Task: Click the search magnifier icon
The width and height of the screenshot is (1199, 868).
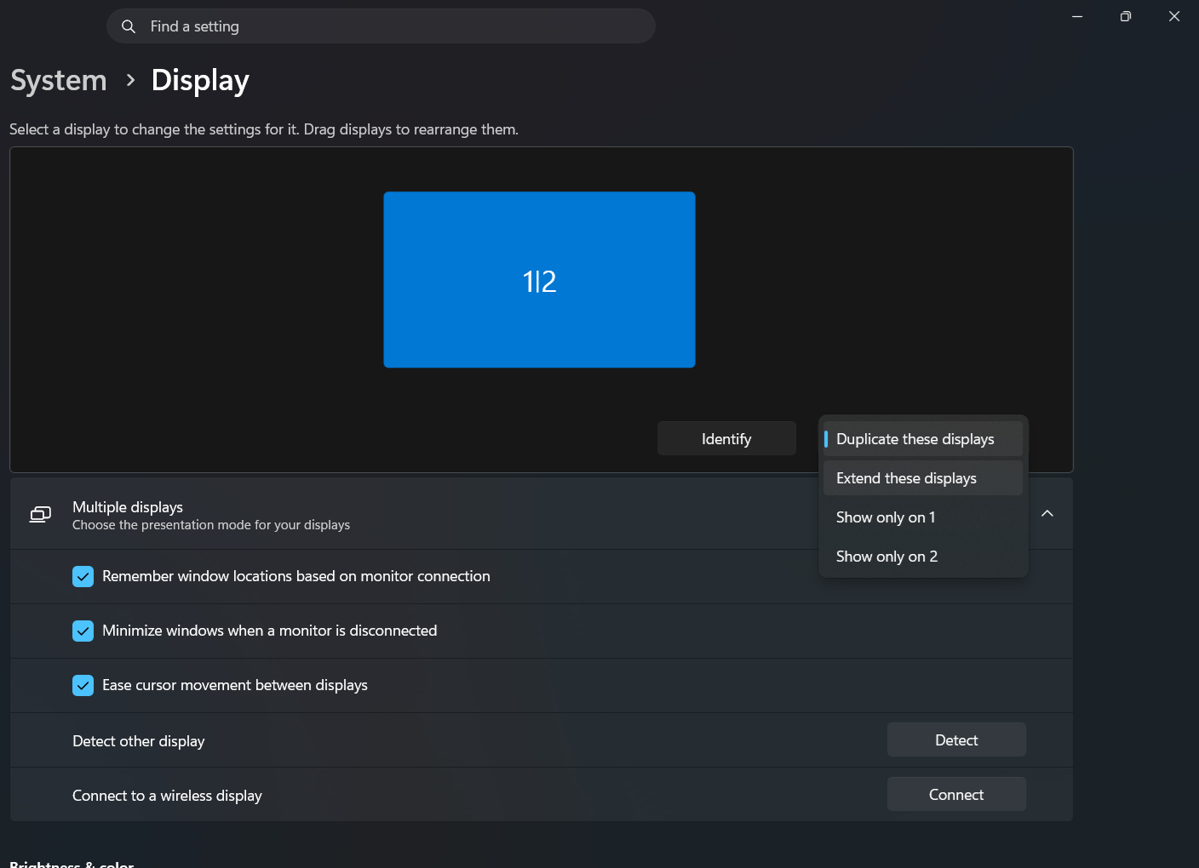Action: click(129, 26)
